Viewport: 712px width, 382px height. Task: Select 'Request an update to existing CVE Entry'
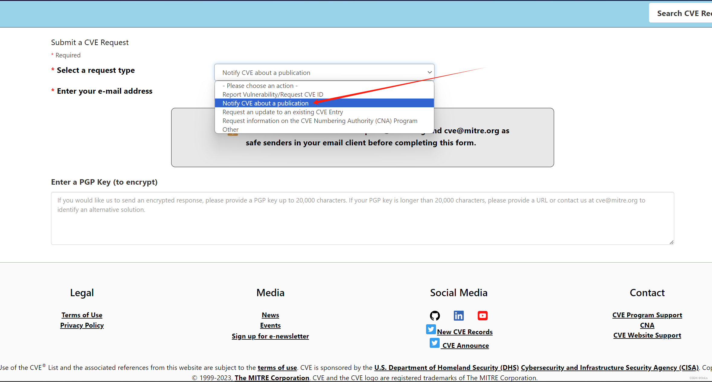coord(283,112)
